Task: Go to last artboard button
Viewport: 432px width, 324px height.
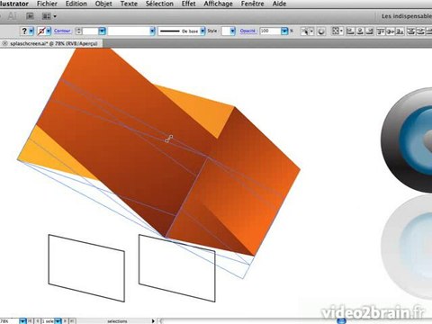Action: pyautogui.click(x=72, y=321)
